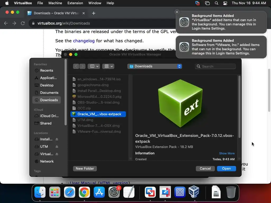Open the disk image document in Dock
271x203 pixels.
coord(216,192)
